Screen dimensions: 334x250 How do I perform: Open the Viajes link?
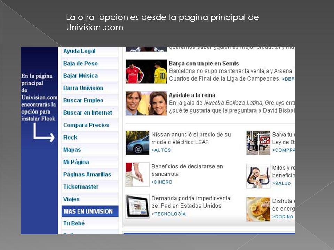[x=71, y=199]
